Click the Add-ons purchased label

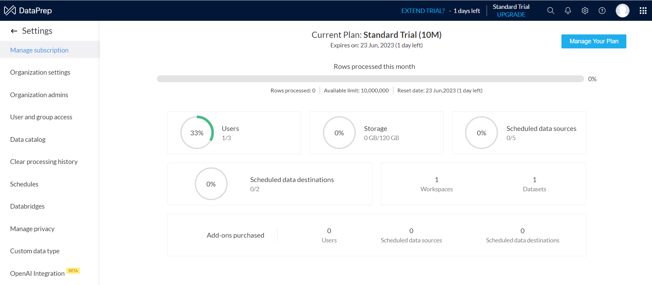coord(235,235)
